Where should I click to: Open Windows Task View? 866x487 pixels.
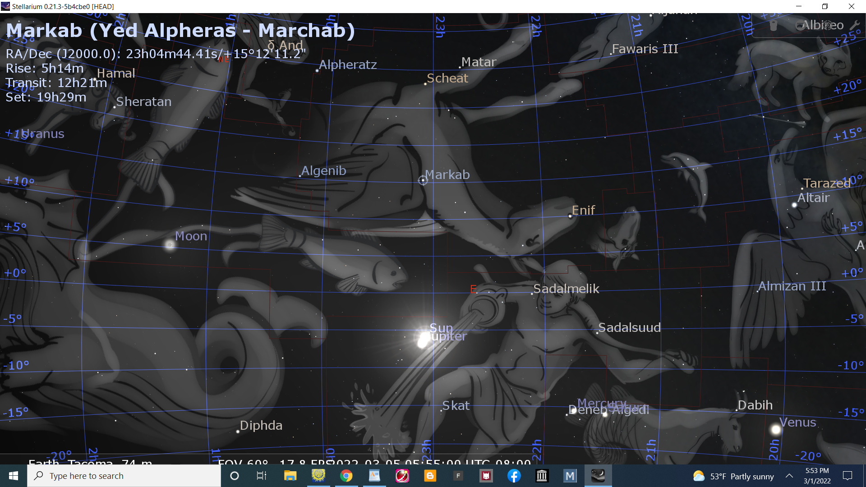(x=262, y=476)
